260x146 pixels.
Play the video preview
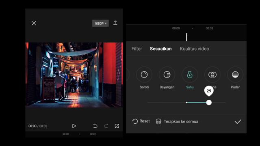pyautogui.click(x=74, y=126)
